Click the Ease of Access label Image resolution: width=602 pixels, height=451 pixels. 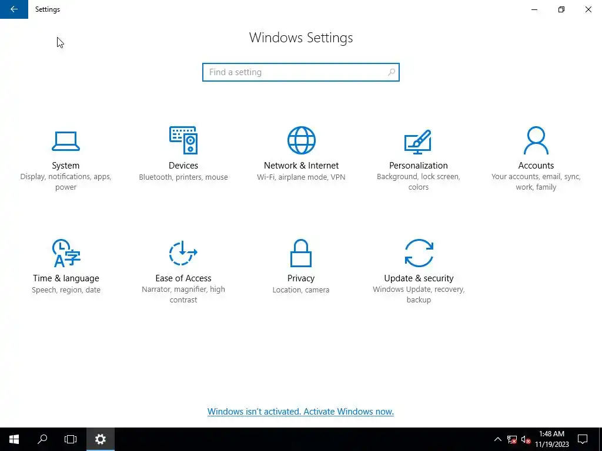[x=183, y=278]
